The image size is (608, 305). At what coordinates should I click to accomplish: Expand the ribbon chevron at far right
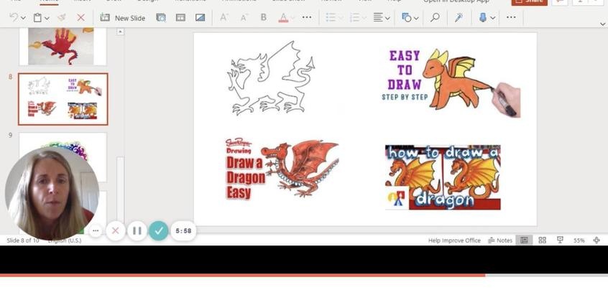tap(602, 24)
